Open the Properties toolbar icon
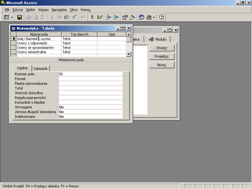 click(x=125, y=17)
